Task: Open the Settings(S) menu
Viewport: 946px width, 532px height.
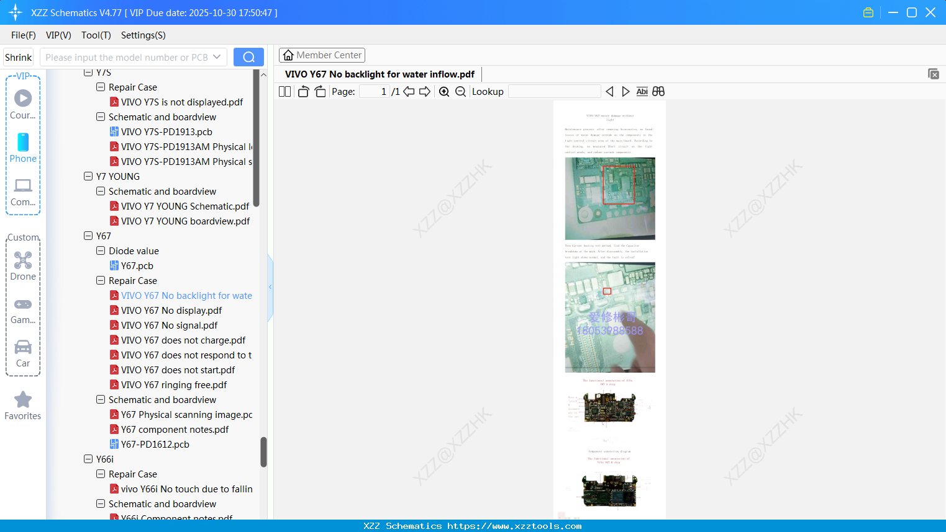Action: point(143,35)
